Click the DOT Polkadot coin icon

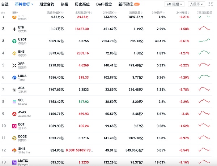click(x=14, y=126)
